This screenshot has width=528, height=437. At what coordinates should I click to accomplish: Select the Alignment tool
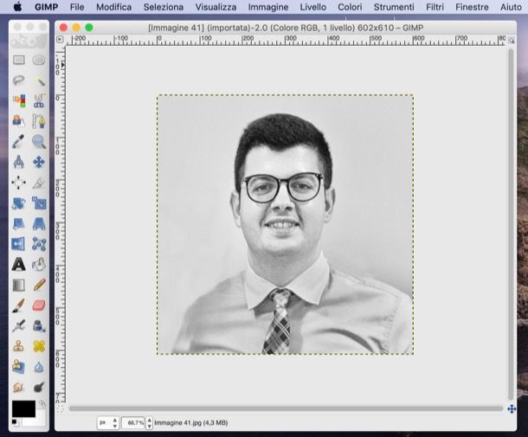(x=19, y=183)
